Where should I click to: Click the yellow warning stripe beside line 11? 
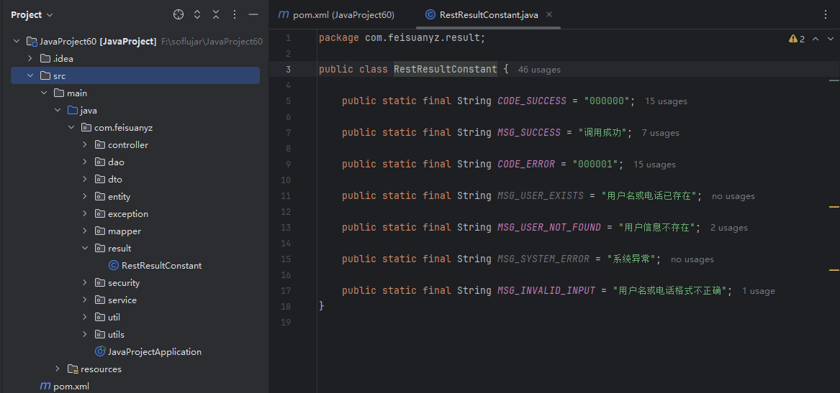[834, 206]
